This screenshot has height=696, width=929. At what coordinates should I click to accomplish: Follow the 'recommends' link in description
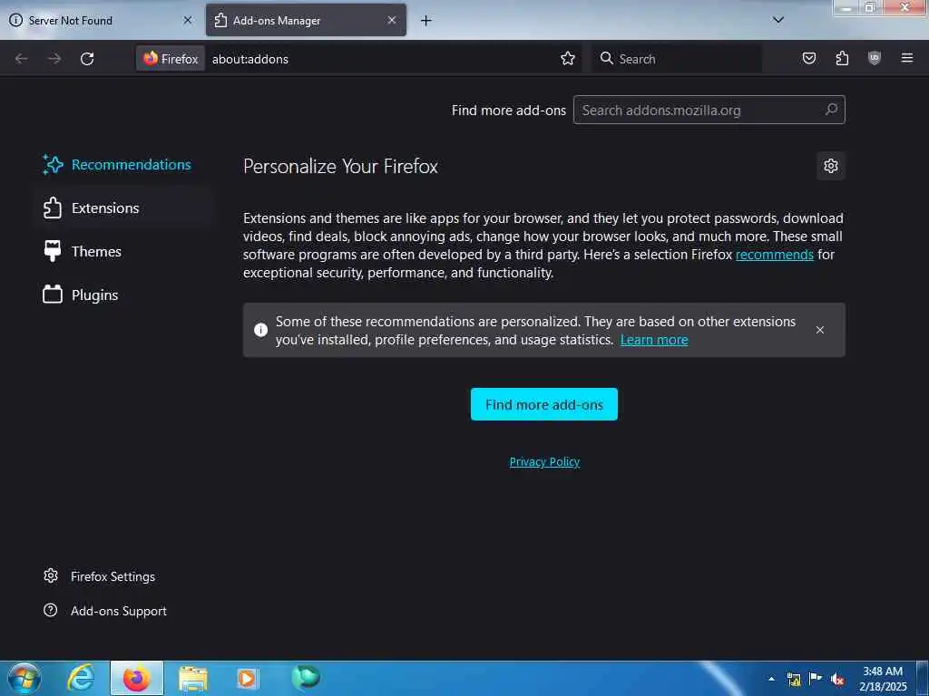[775, 255]
